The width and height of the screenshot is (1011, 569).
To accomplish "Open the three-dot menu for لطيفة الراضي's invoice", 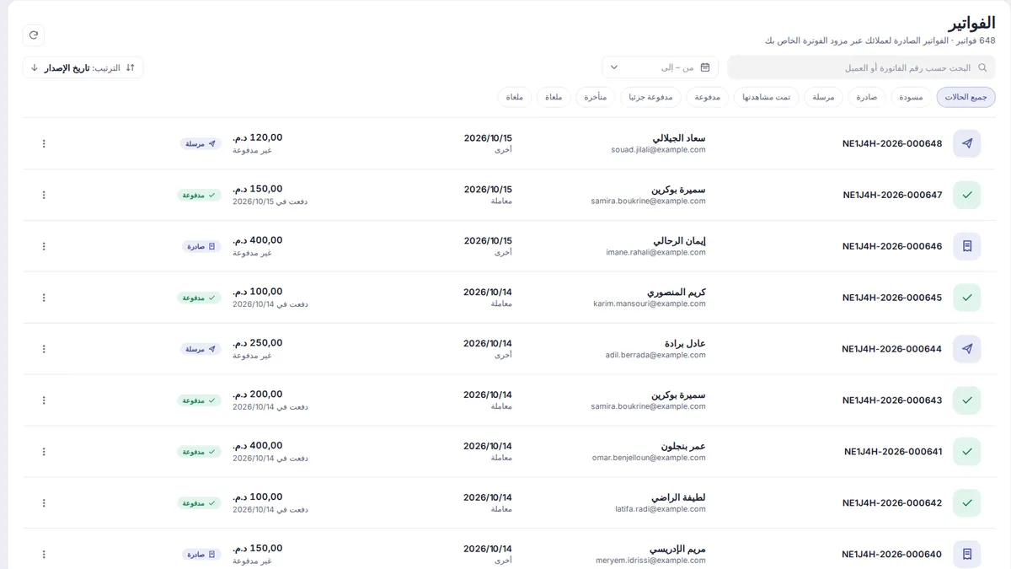I will pyautogui.click(x=44, y=503).
